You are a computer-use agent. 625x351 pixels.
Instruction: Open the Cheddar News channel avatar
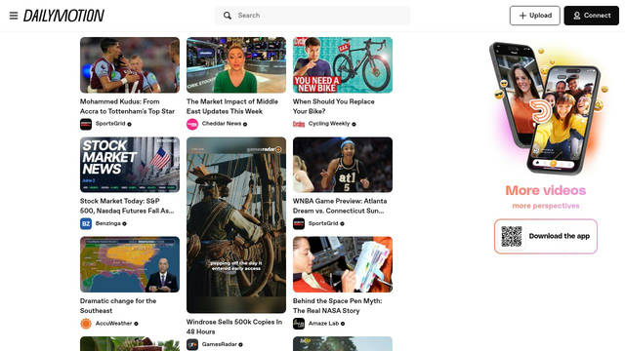192,124
